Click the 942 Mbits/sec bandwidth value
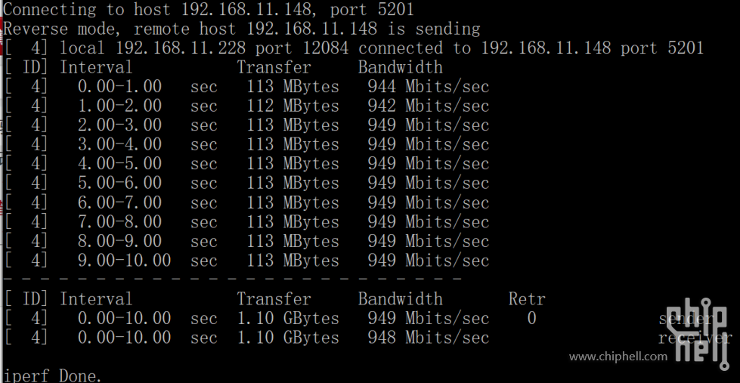 [429, 106]
